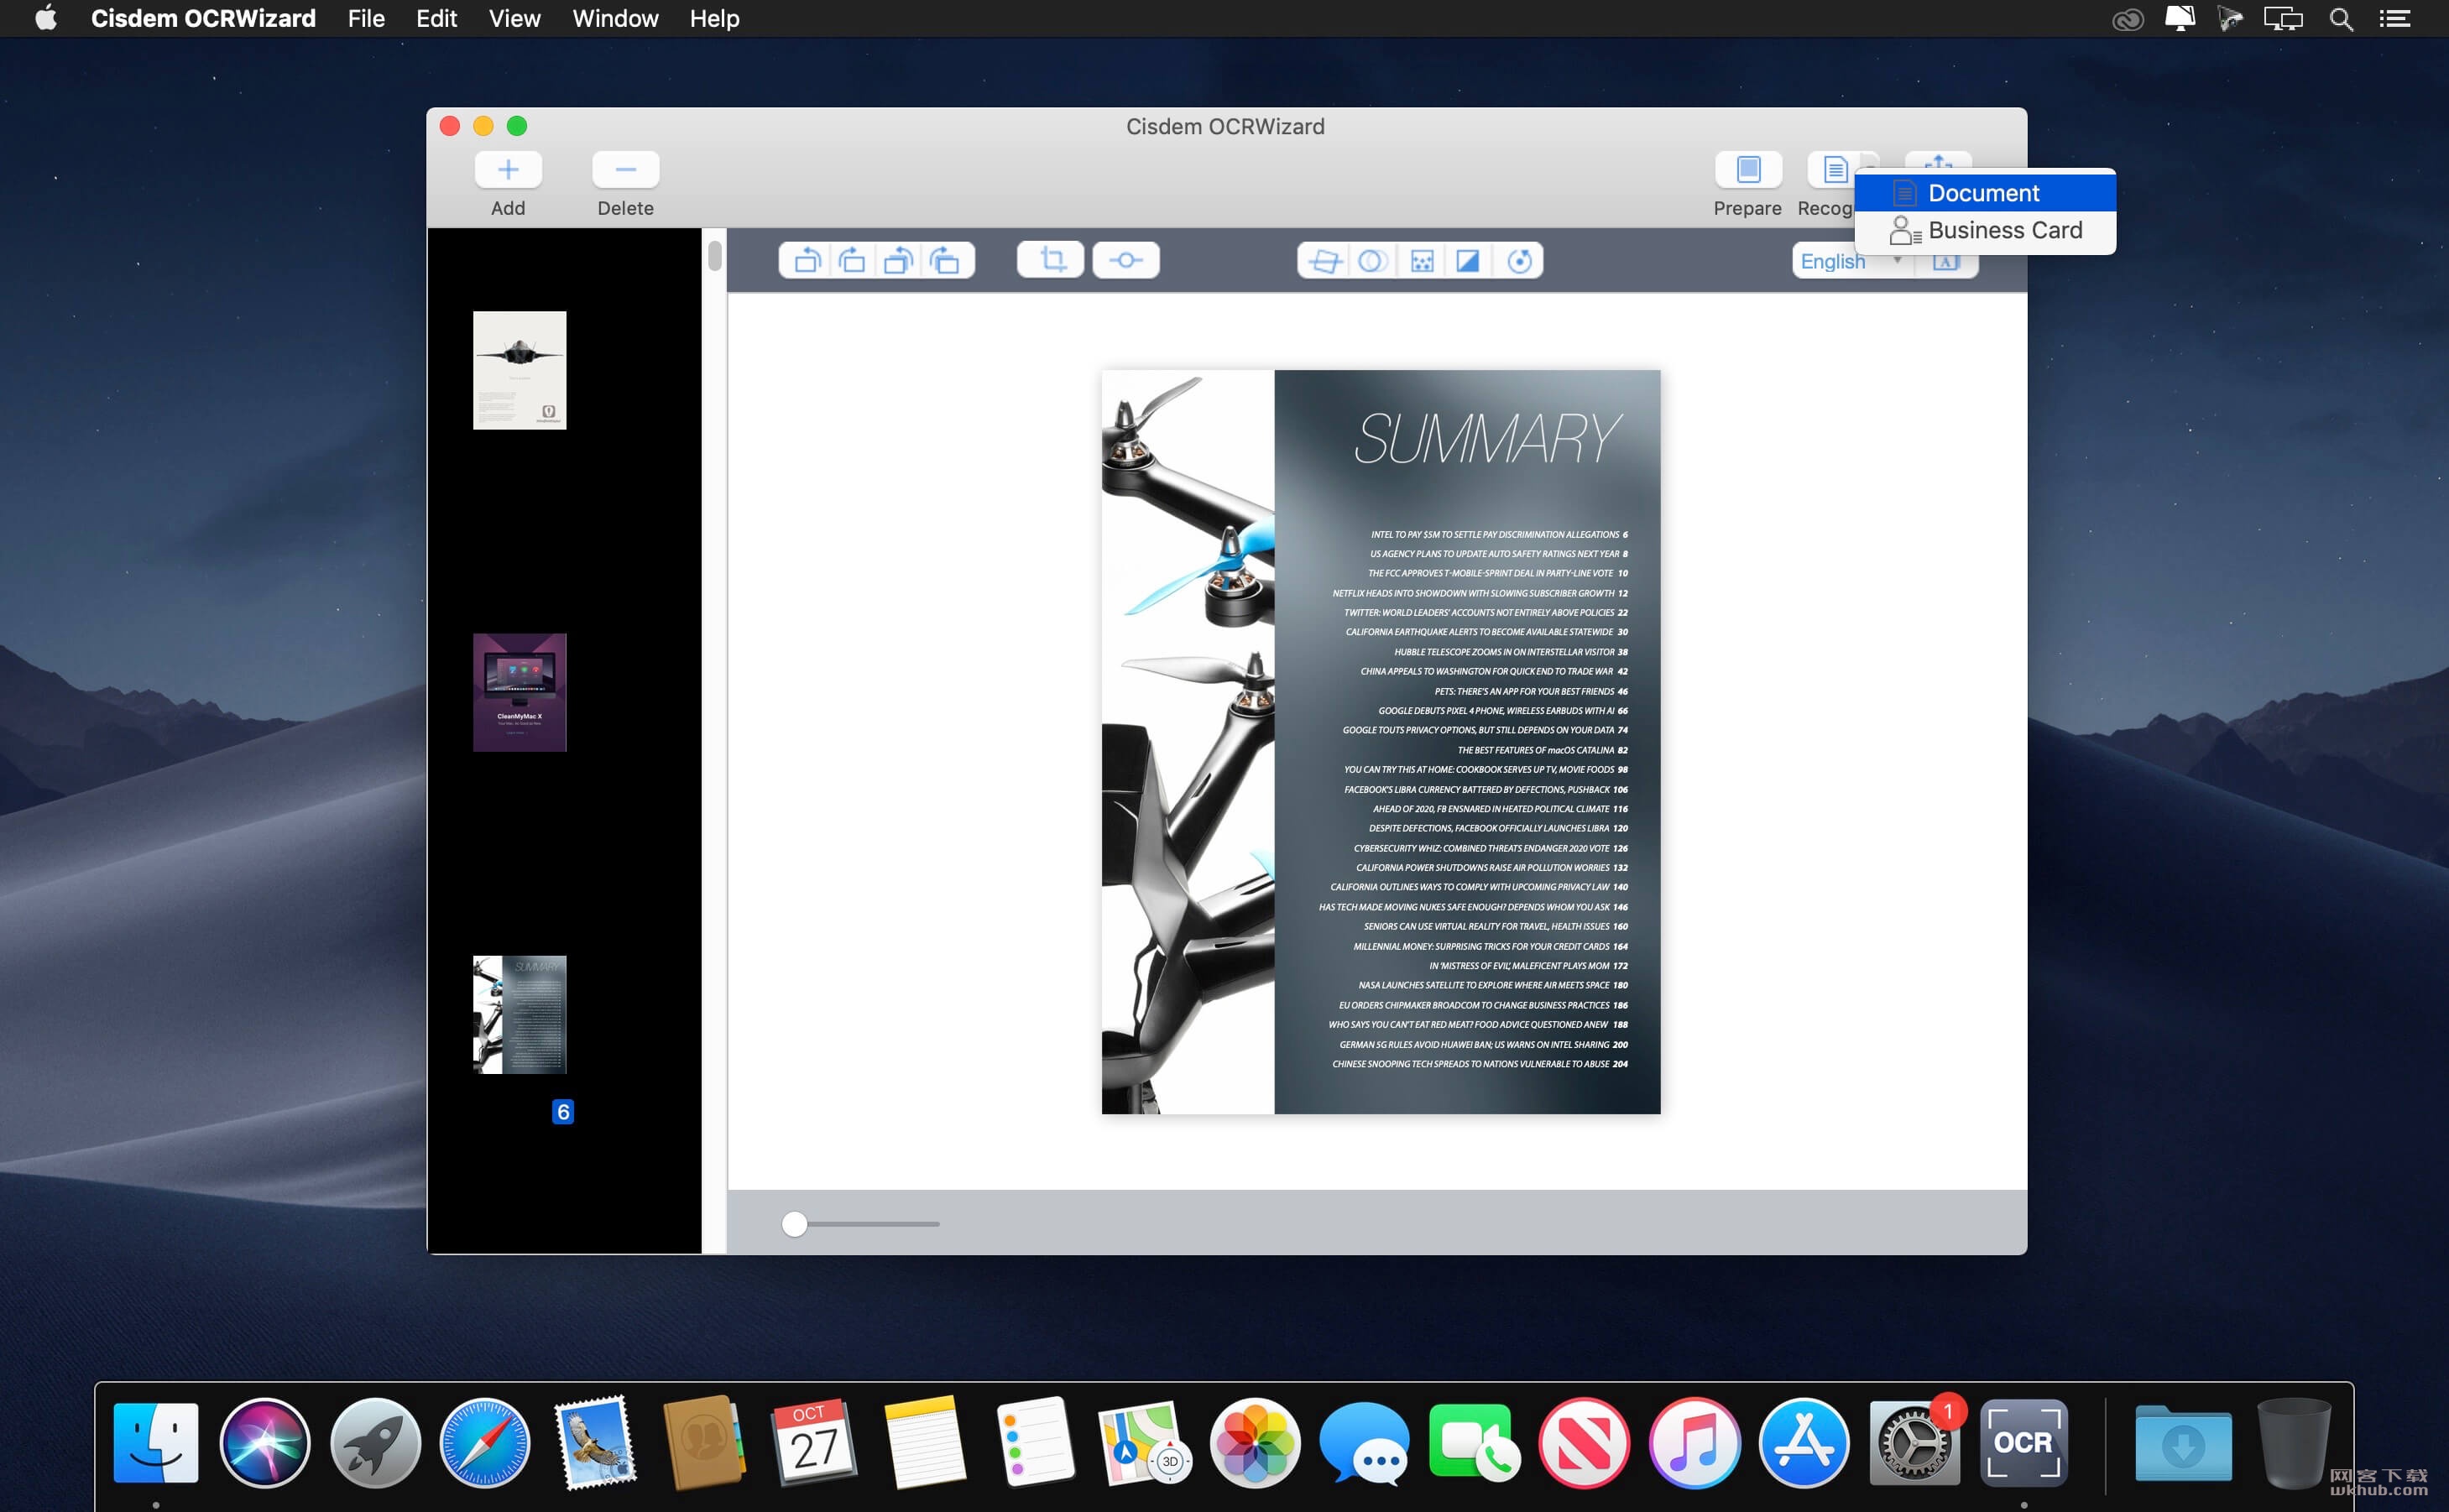2449x1512 pixels.
Task: Click the page number 6 badge
Action: click(x=563, y=1111)
